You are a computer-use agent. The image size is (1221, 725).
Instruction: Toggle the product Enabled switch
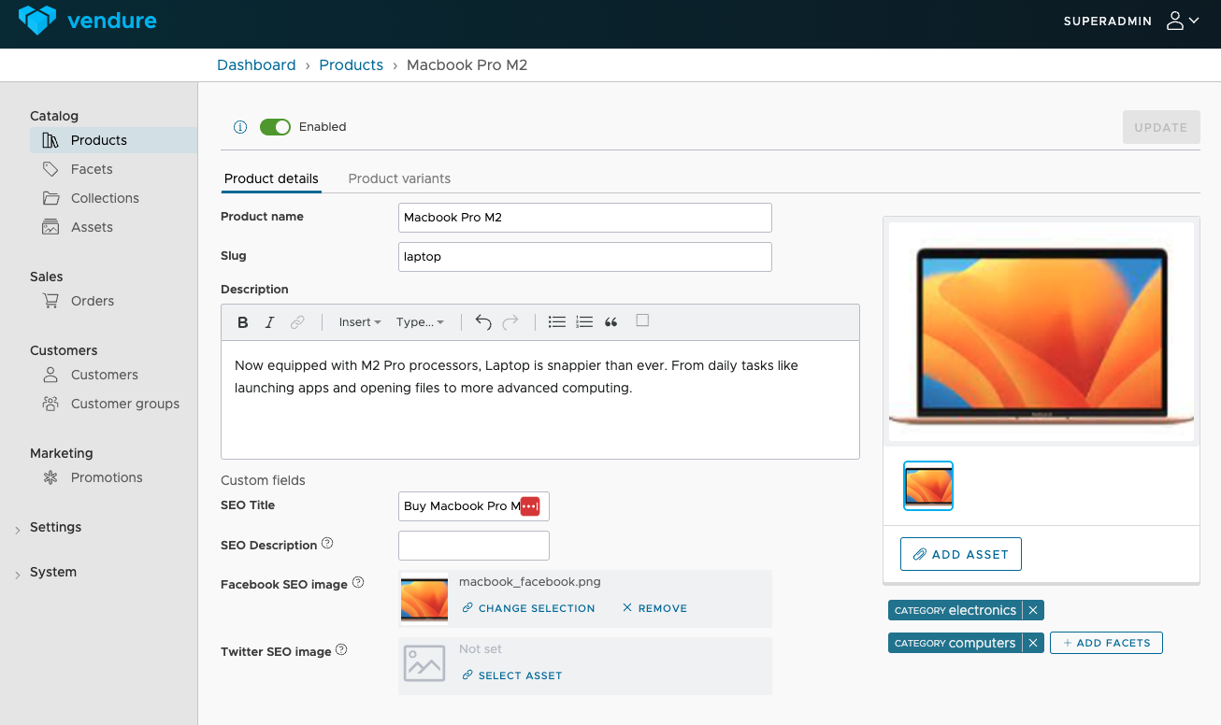275,127
